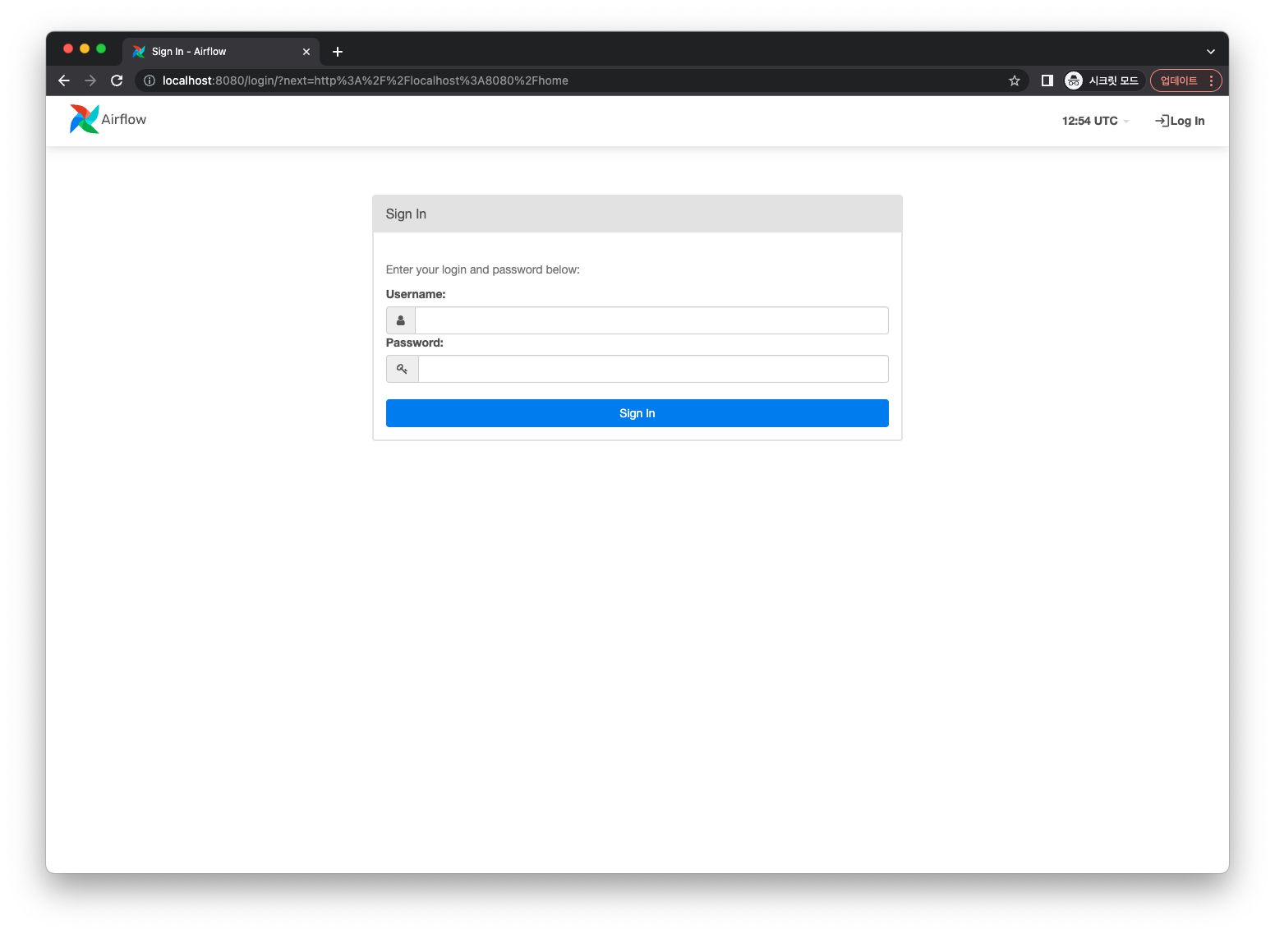This screenshot has height=934, width=1275.
Task: Close the browser window with red button
Action: tap(68, 48)
